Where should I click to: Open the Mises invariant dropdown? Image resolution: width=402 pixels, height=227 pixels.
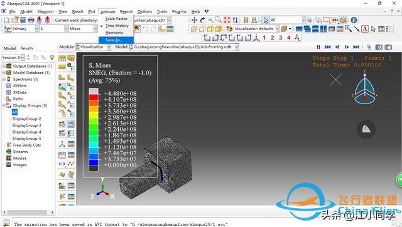82,29
